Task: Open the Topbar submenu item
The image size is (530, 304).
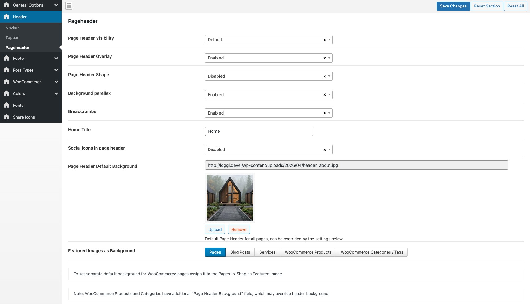Action: pos(12,38)
